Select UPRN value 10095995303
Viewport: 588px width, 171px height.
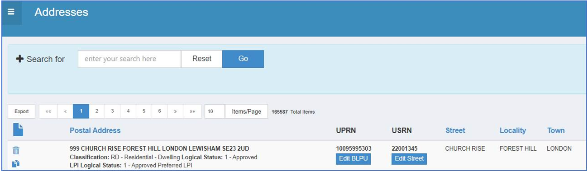coord(354,148)
